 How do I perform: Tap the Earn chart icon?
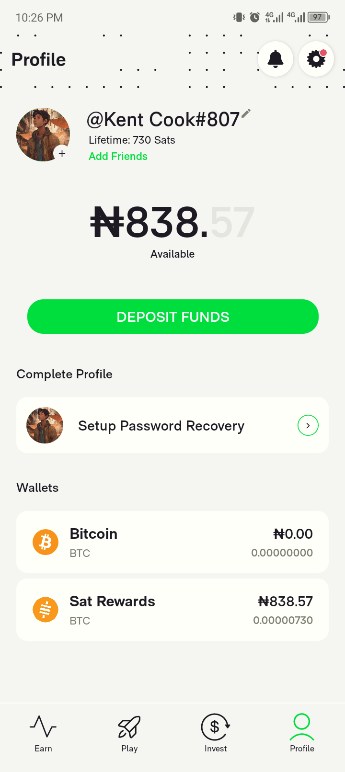pos(43,727)
